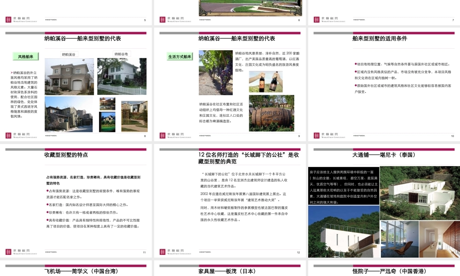Click the title 飞机场——简学义（中国台湾）
The image size is (460, 276).
[81, 271]
